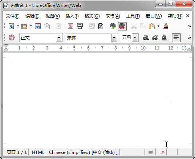
Task: Minimize the LibreOffice window
Action: click(161, 4)
